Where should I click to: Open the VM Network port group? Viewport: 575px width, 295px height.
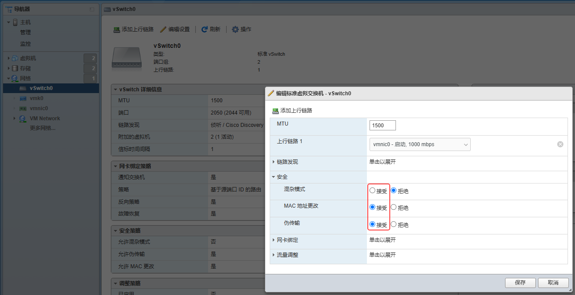[x=45, y=119]
